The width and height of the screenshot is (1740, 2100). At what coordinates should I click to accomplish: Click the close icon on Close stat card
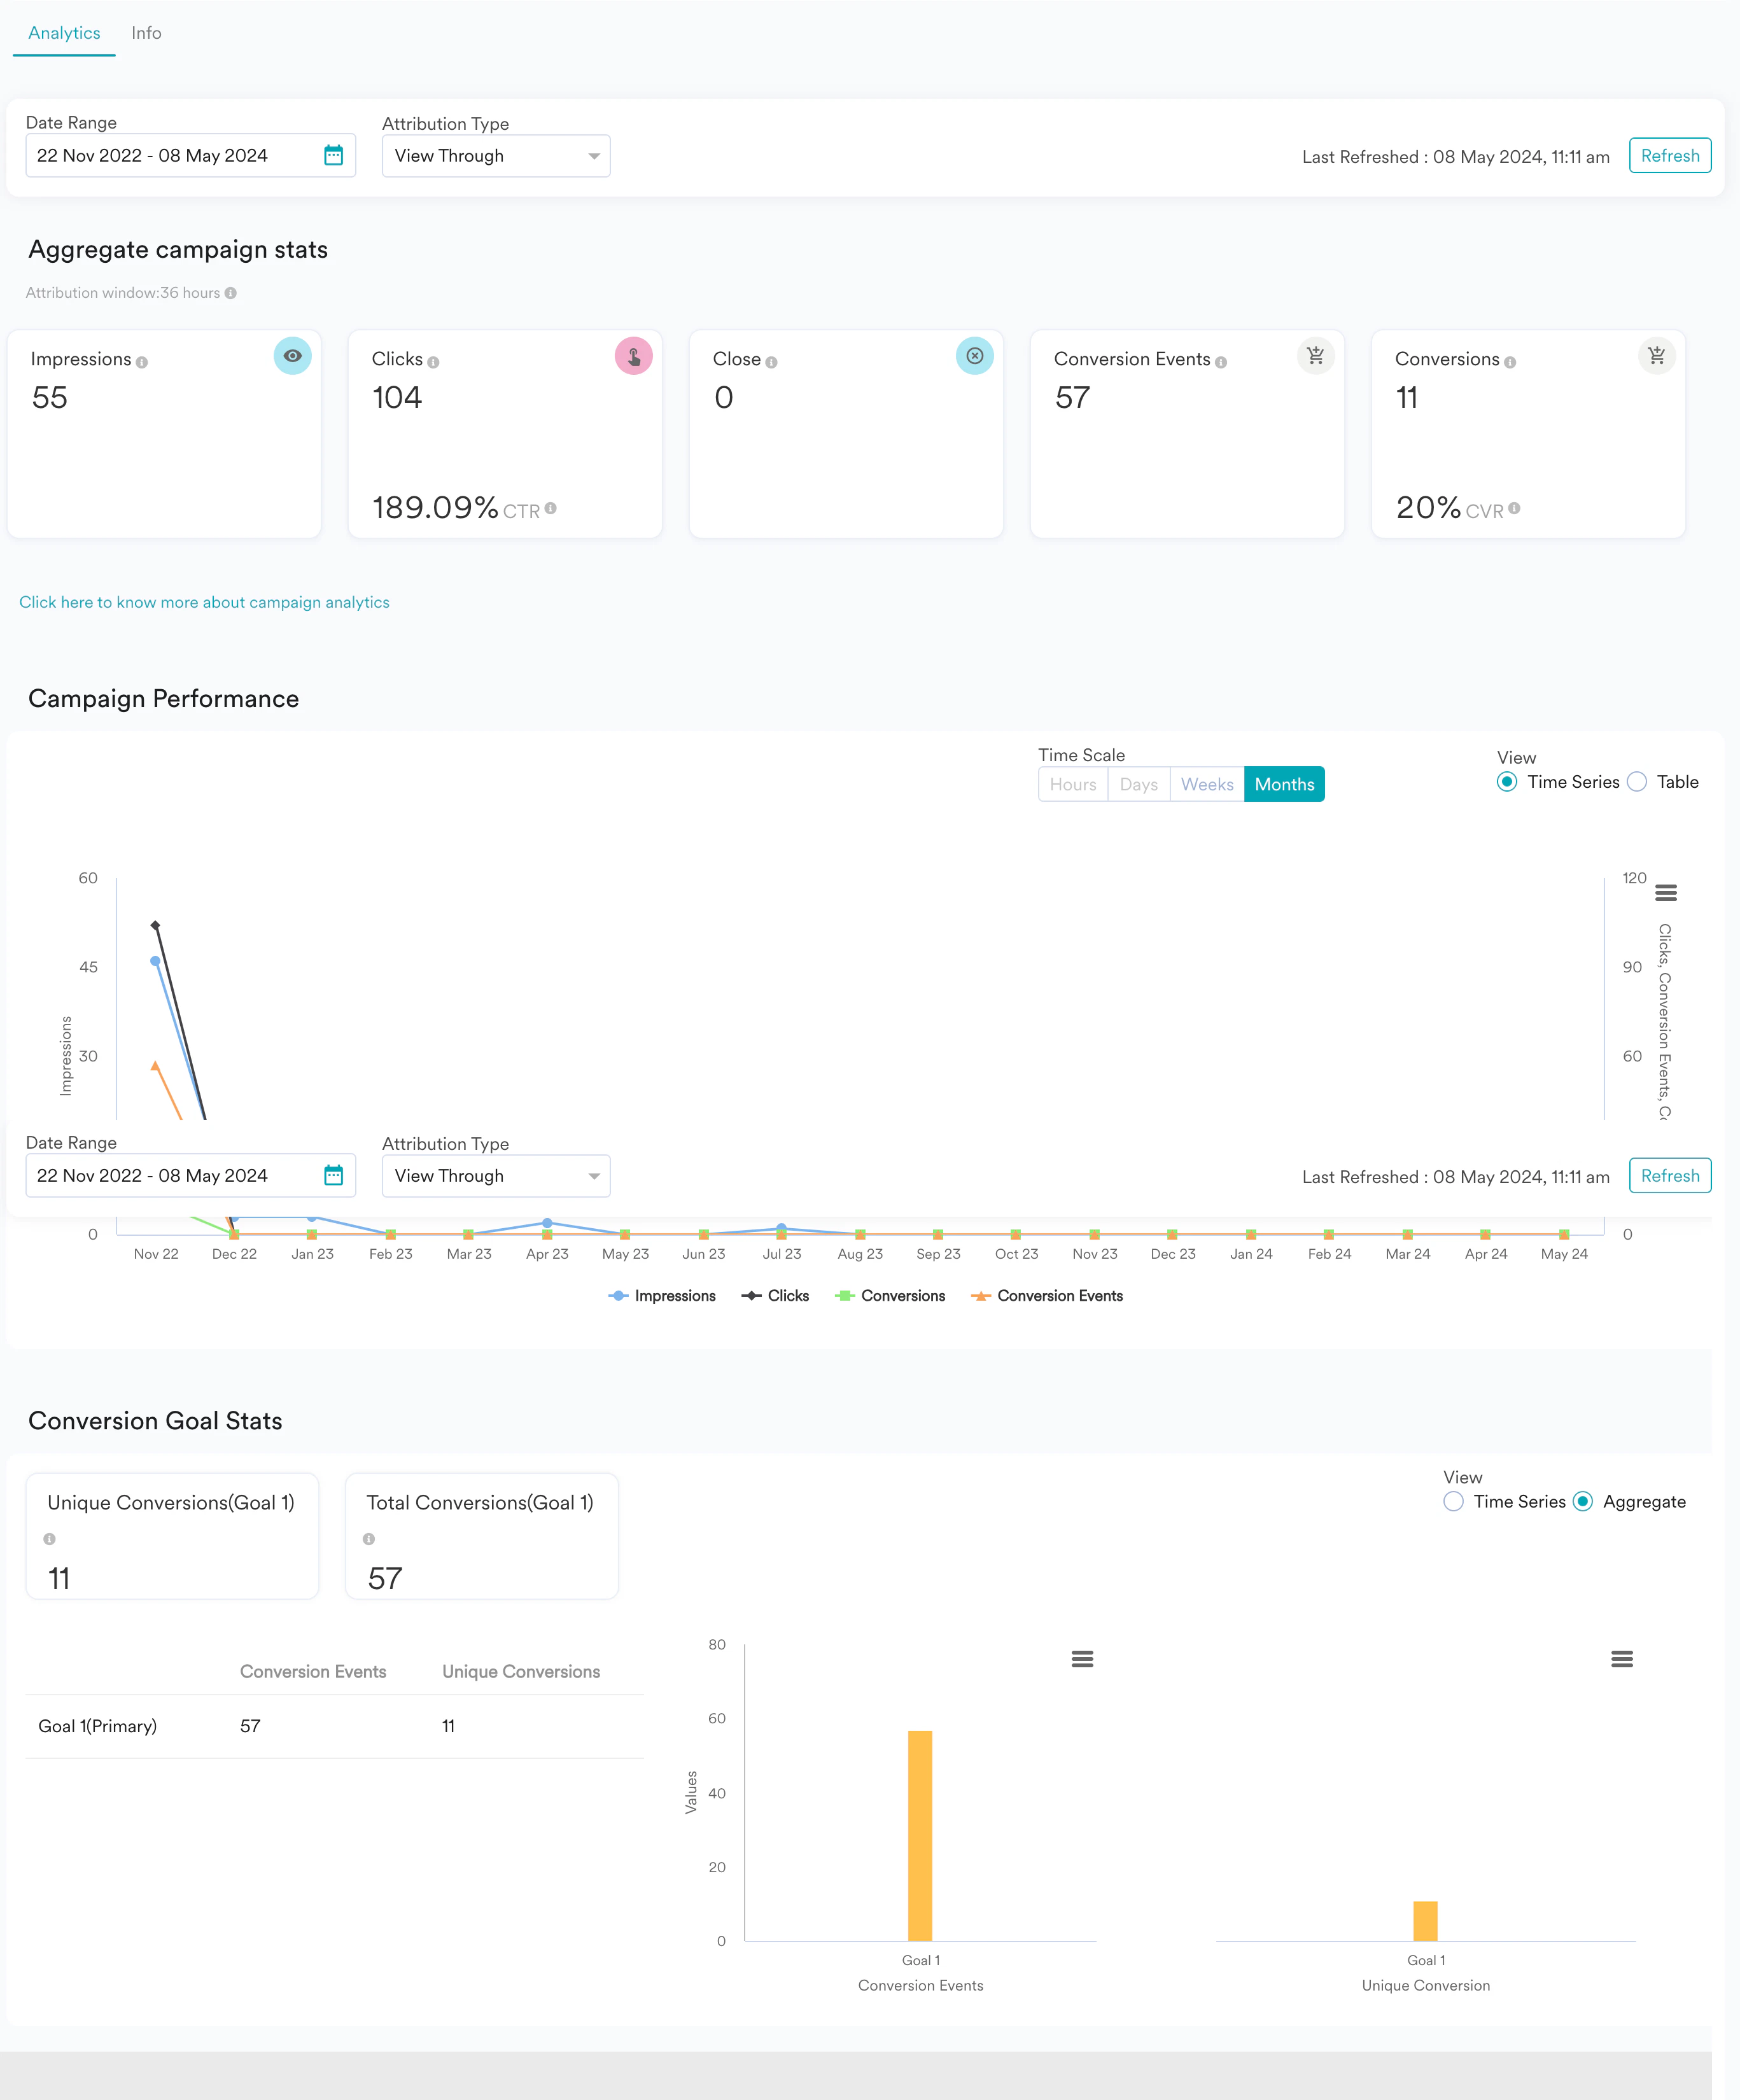pyautogui.click(x=974, y=355)
